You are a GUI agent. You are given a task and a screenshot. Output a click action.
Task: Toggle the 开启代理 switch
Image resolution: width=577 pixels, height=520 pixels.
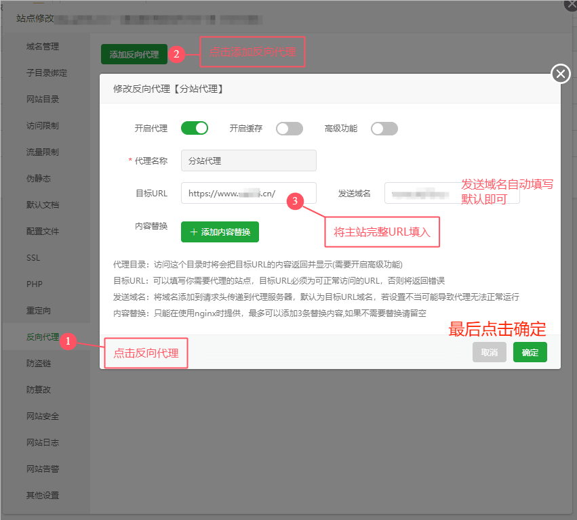pos(194,128)
